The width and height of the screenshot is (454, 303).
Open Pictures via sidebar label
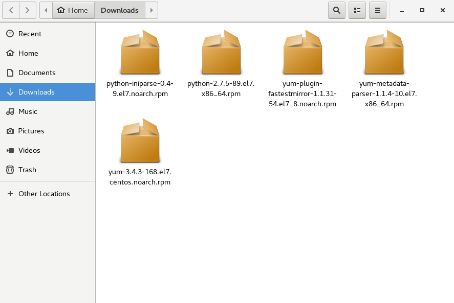(x=31, y=131)
